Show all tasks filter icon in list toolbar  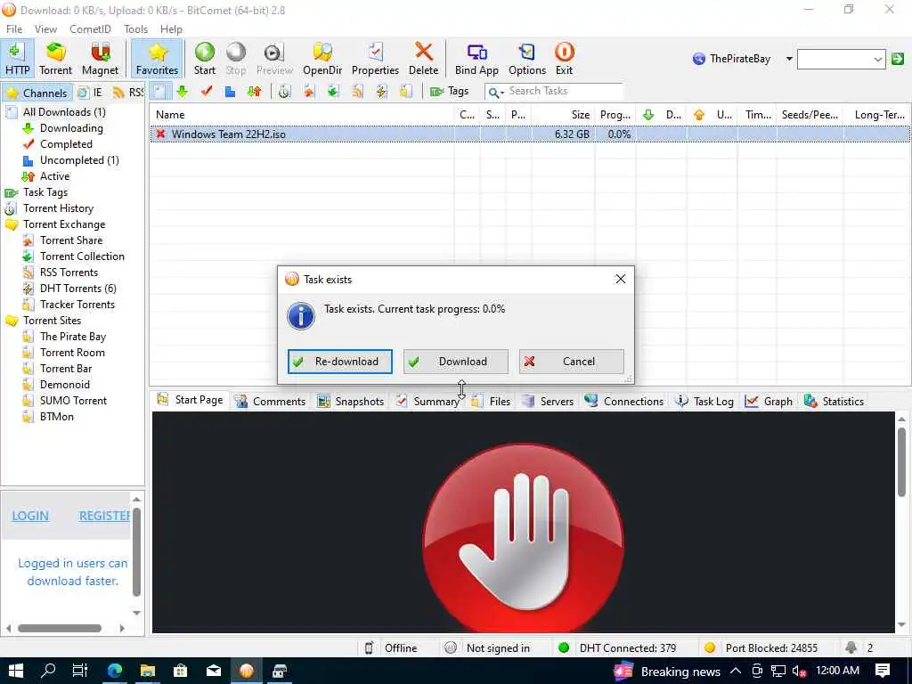pyautogui.click(x=159, y=92)
